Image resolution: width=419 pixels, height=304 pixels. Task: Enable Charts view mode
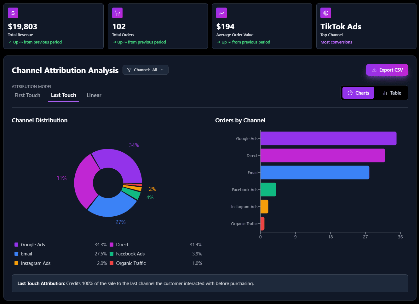tap(358, 93)
